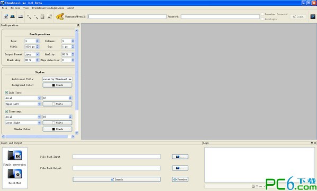This screenshot has width=317, height=191.
Task: Pick Background Color Black swatch button
Action: [57, 85]
